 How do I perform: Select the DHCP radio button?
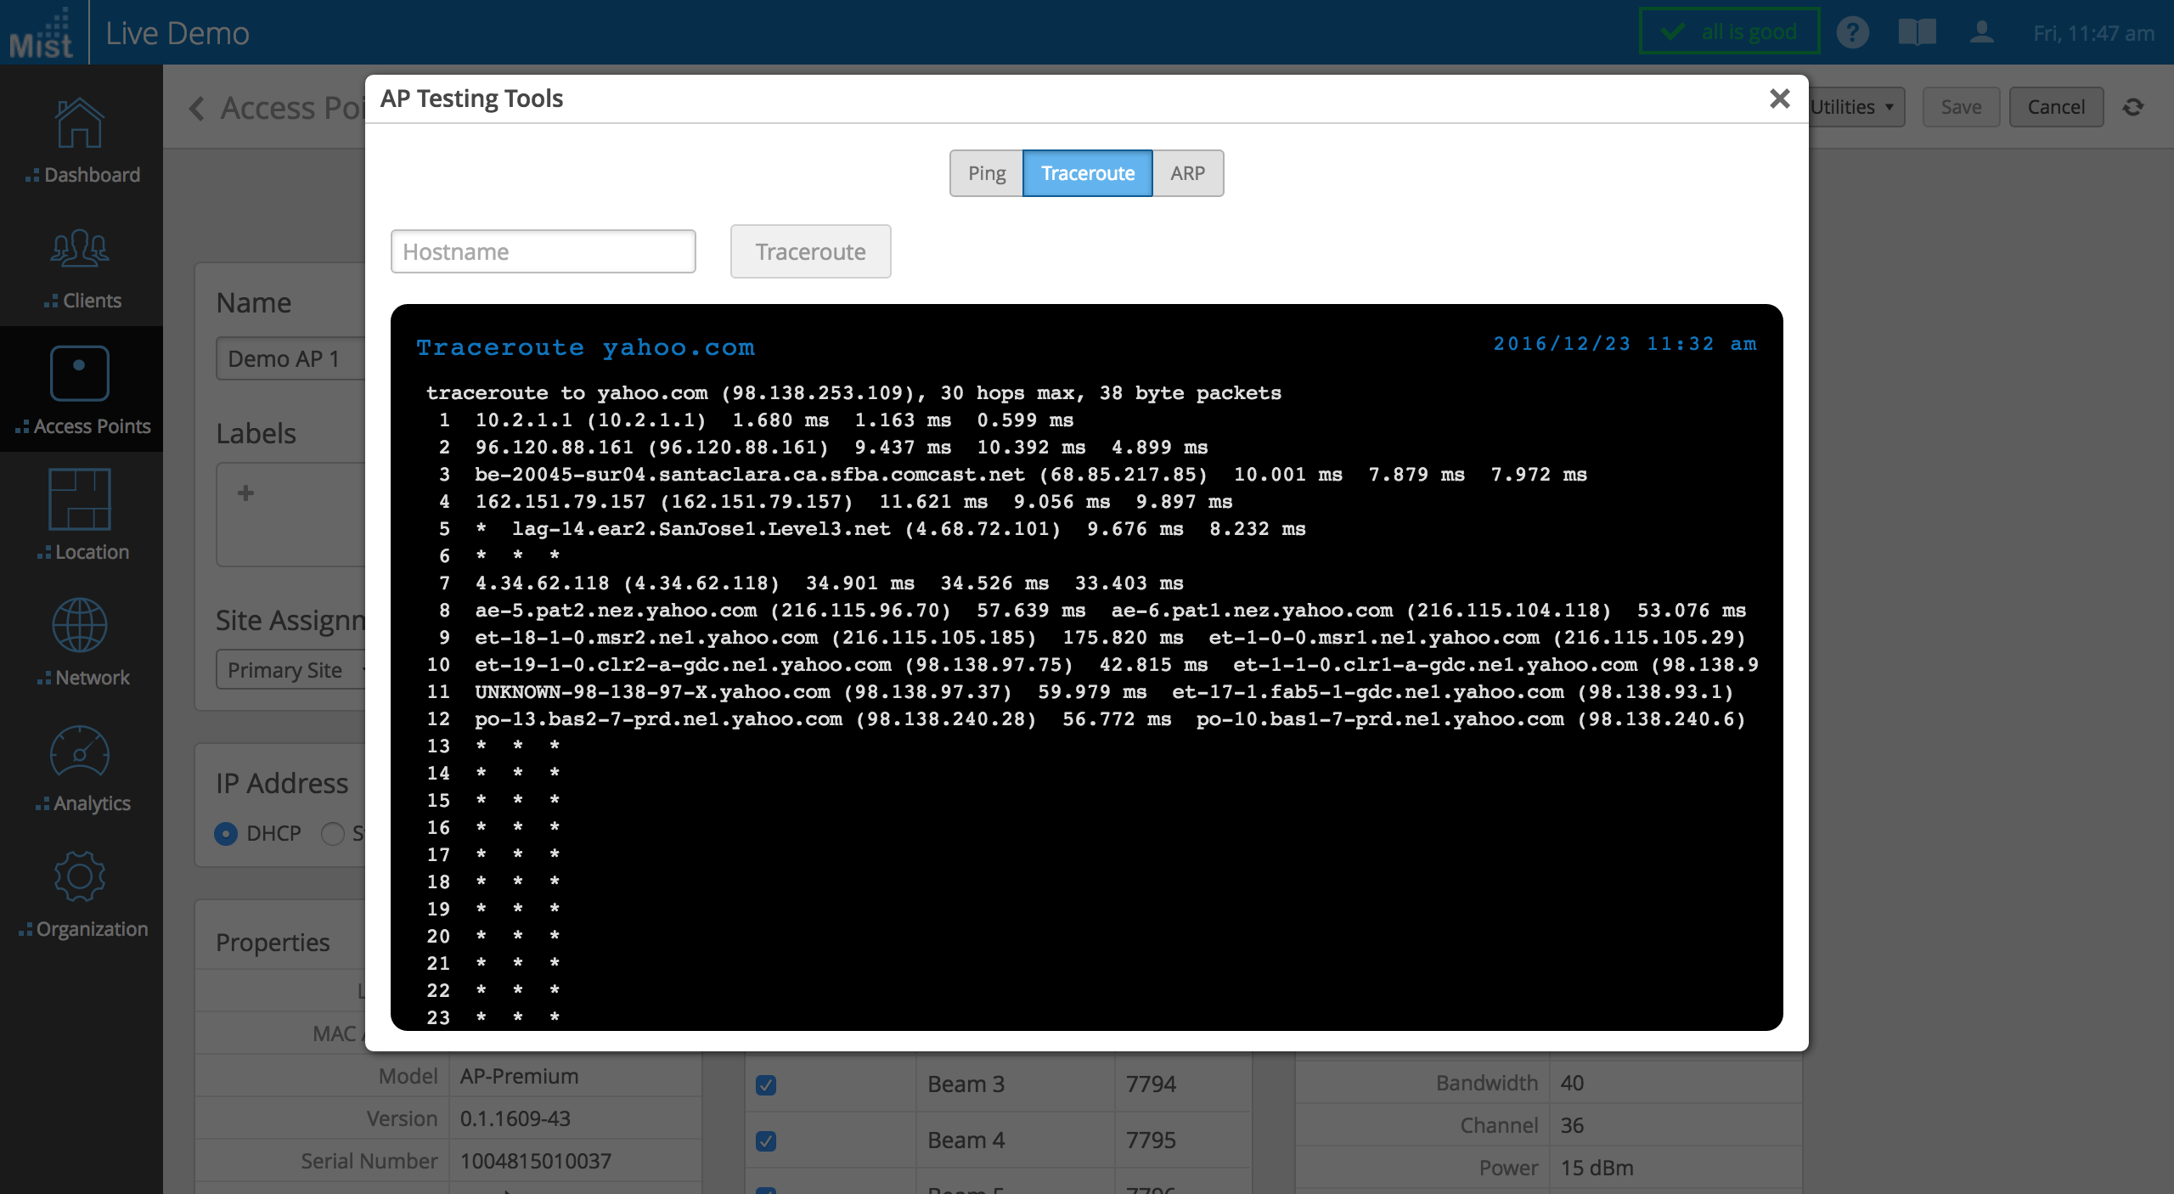tap(226, 834)
